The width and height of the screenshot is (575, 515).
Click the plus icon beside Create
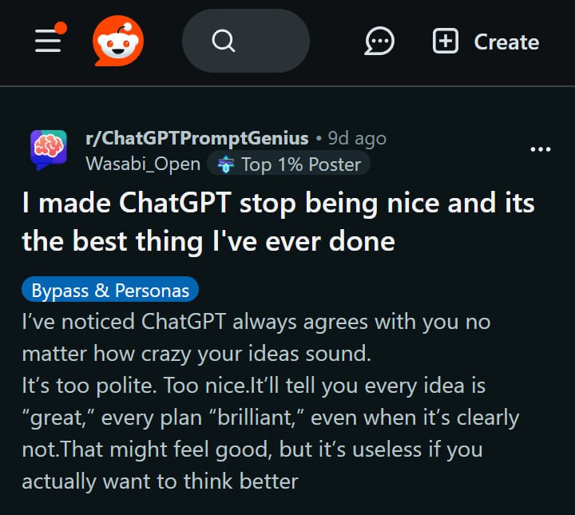point(446,41)
